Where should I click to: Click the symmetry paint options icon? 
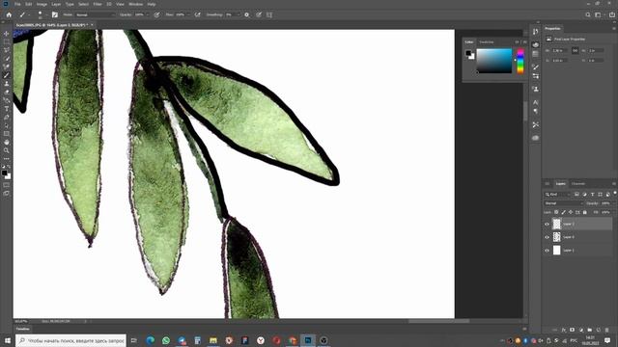[269, 15]
